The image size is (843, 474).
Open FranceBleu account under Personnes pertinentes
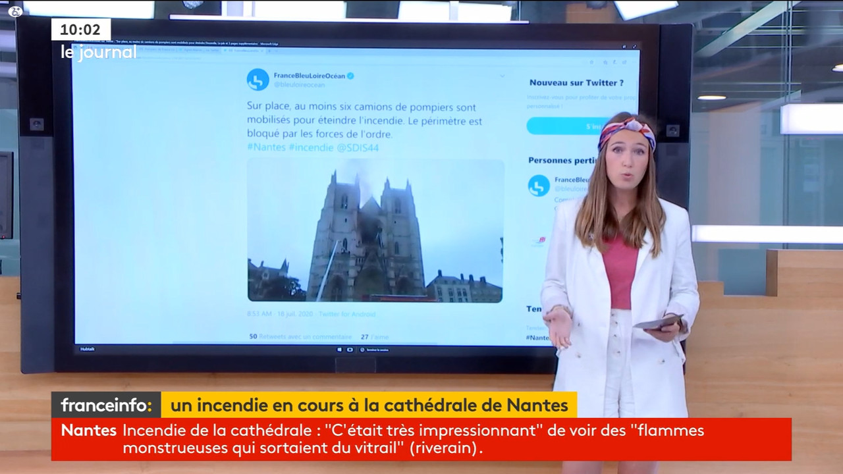[x=572, y=179]
